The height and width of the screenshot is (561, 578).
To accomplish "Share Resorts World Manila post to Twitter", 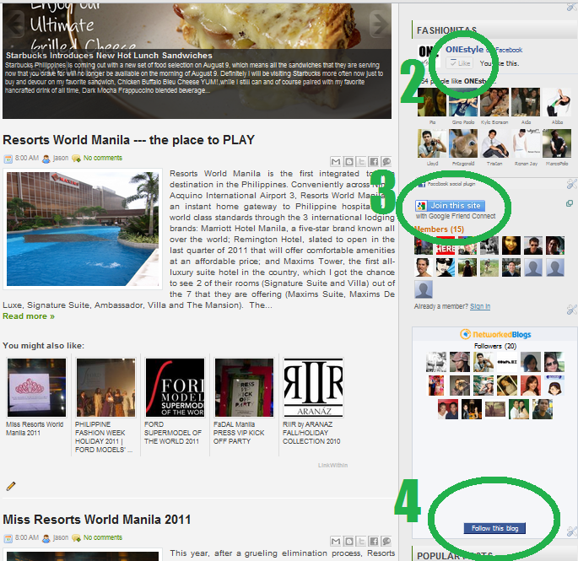I will [361, 161].
